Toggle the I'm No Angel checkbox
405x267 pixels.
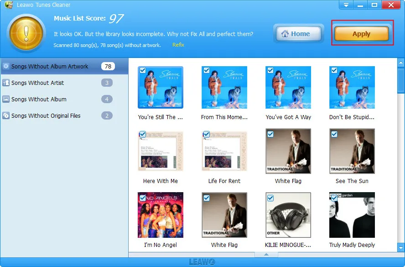point(143,198)
